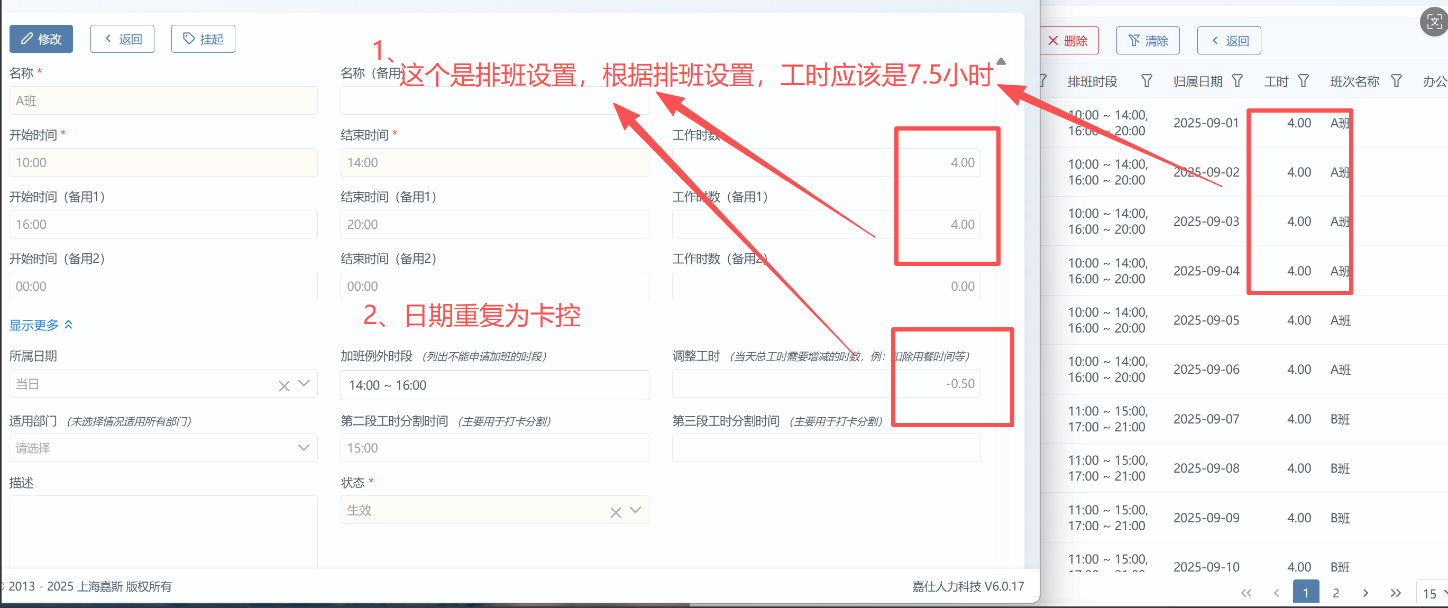
Task: Expand the 状态 dropdown arrow
Action: [x=636, y=510]
